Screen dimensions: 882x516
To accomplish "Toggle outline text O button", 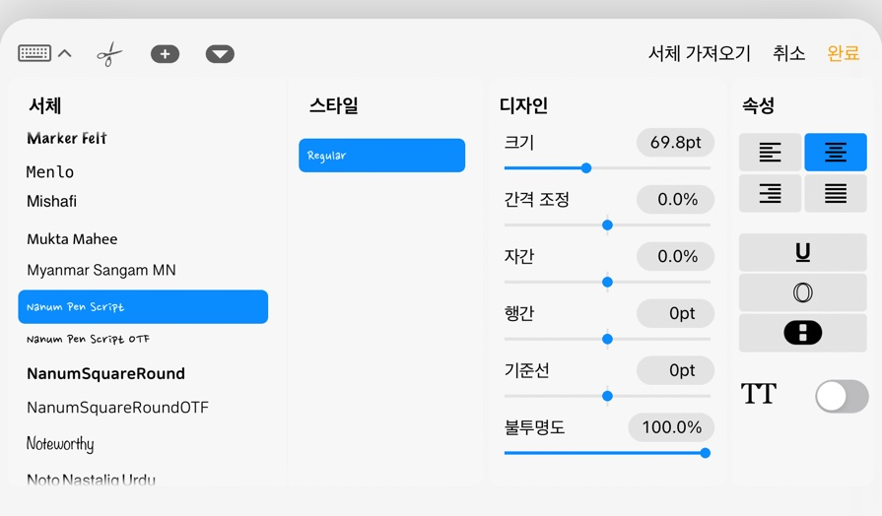I will click(x=803, y=292).
